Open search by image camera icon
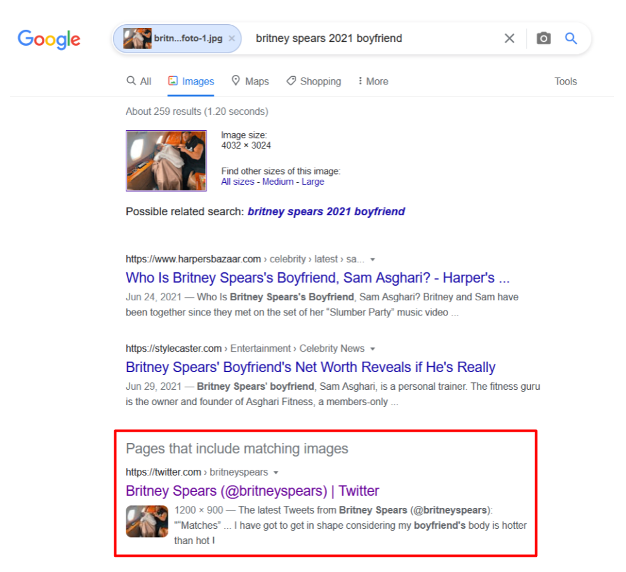Viewport: 626px width, 572px height. tap(543, 39)
